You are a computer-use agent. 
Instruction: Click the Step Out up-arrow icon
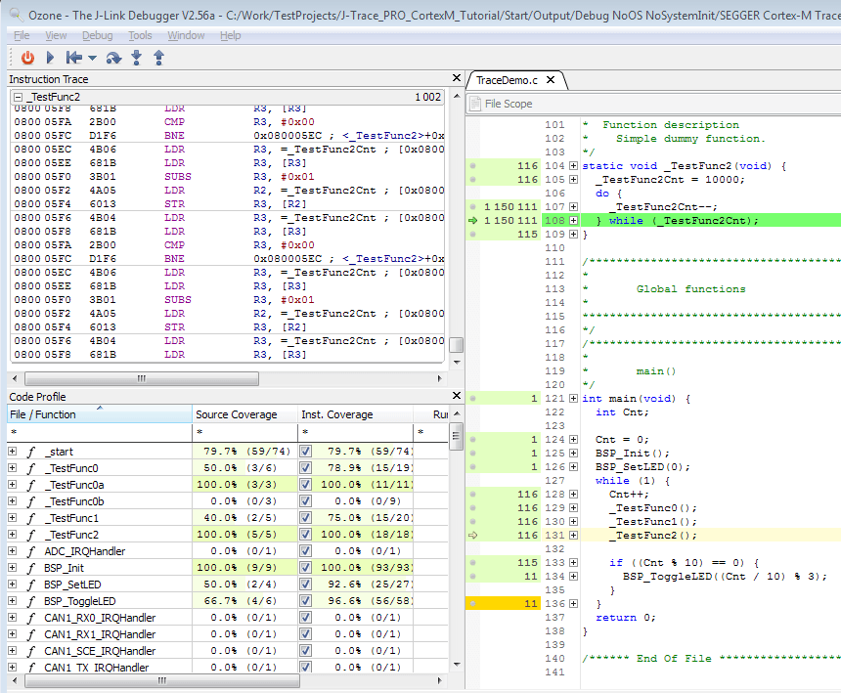pos(158,58)
